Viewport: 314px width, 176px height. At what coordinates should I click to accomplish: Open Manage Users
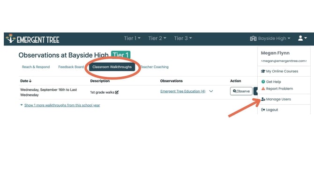point(276,99)
